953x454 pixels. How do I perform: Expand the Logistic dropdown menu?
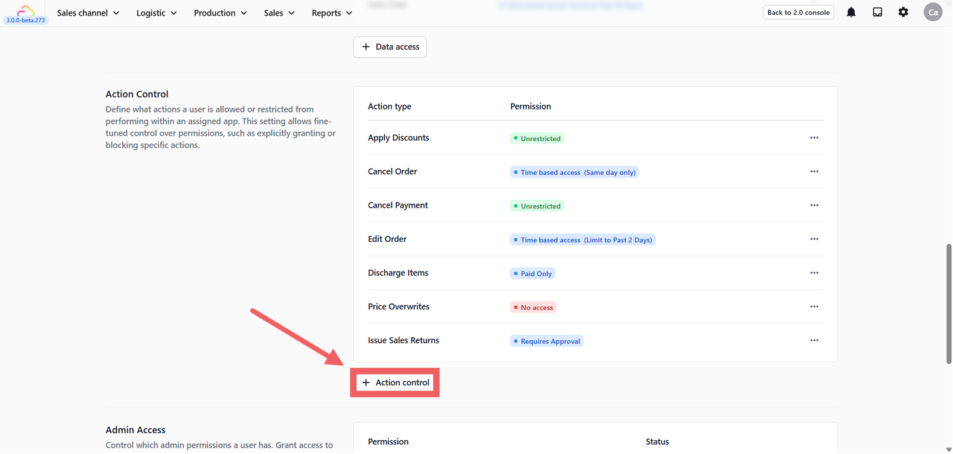pos(157,13)
